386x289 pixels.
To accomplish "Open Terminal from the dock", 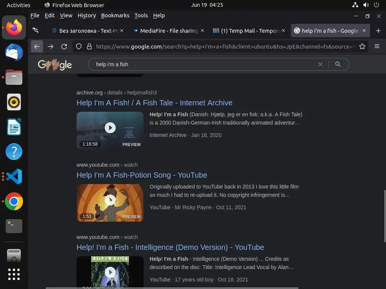I will [x=14, y=226].
